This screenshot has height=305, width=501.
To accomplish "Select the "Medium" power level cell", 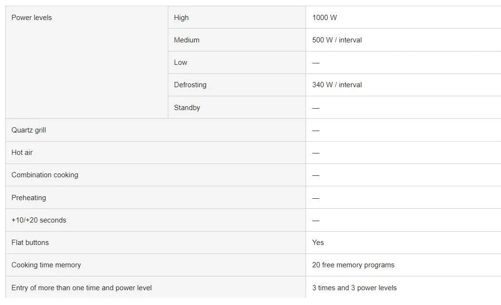I will (x=186, y=40).
